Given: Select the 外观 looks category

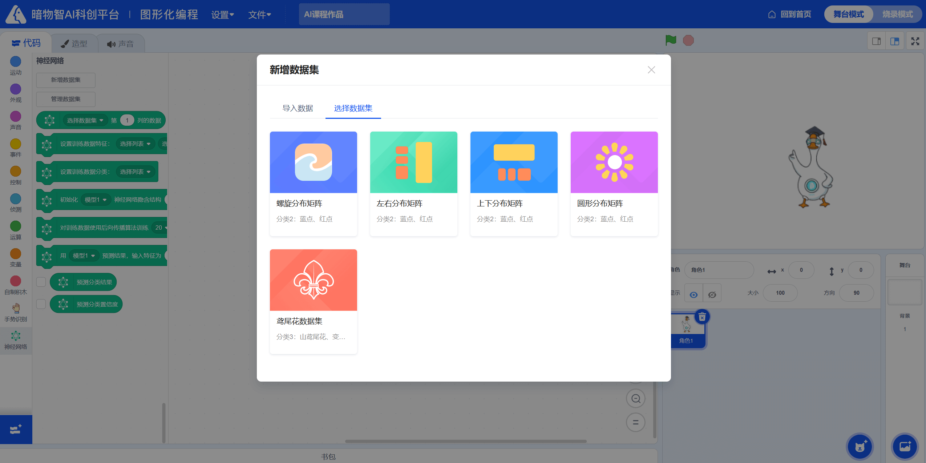Looking at the screenshot, I should point(16,93).
